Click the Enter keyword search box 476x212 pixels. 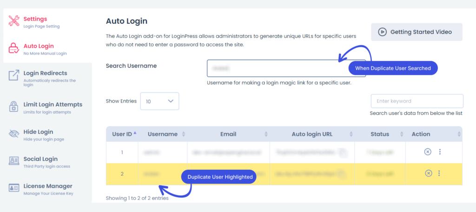click(x=417, y=101)
